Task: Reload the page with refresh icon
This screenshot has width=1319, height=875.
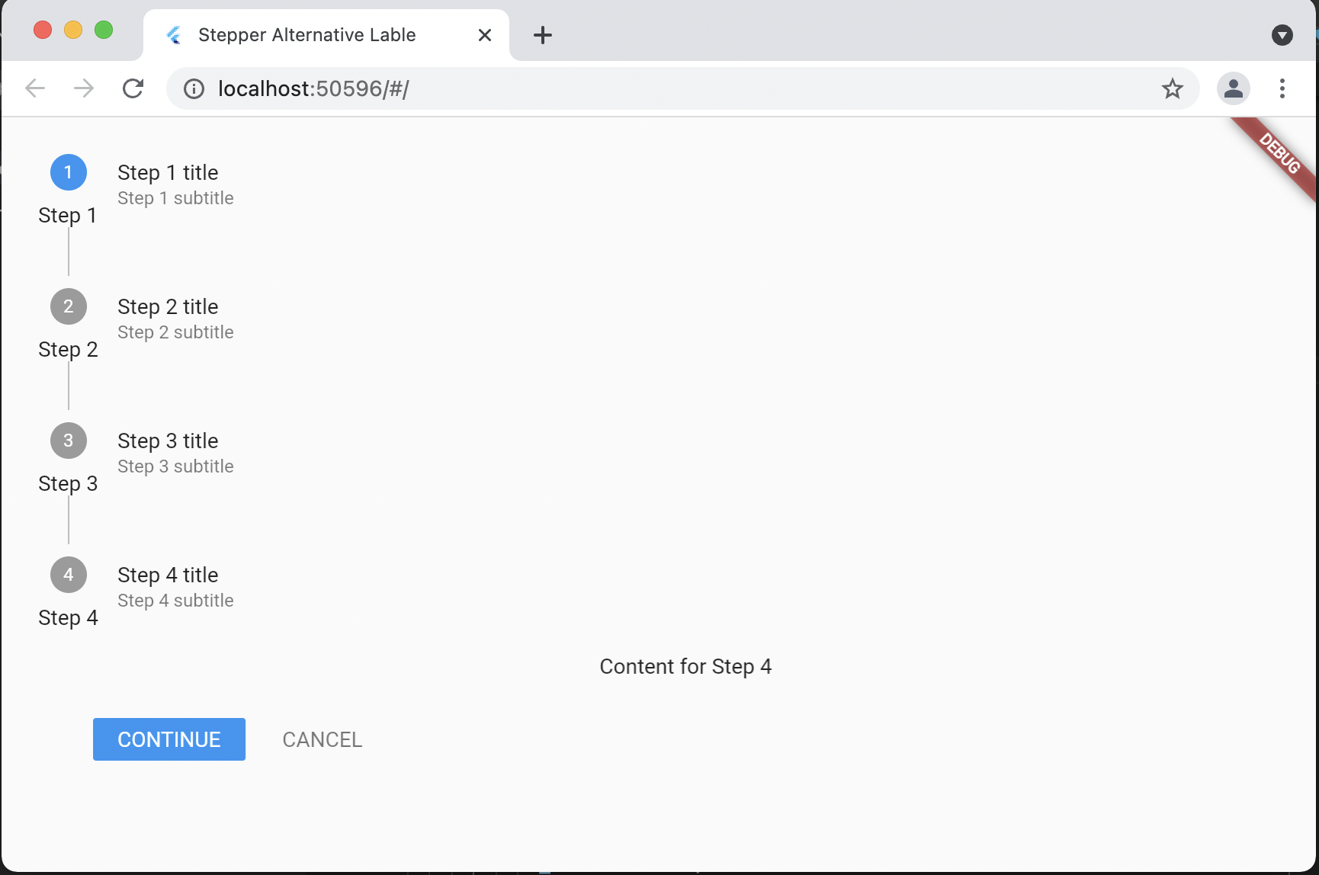Action: click(x=133, y=88)
